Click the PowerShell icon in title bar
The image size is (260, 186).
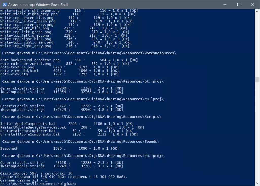click(5, 5)
